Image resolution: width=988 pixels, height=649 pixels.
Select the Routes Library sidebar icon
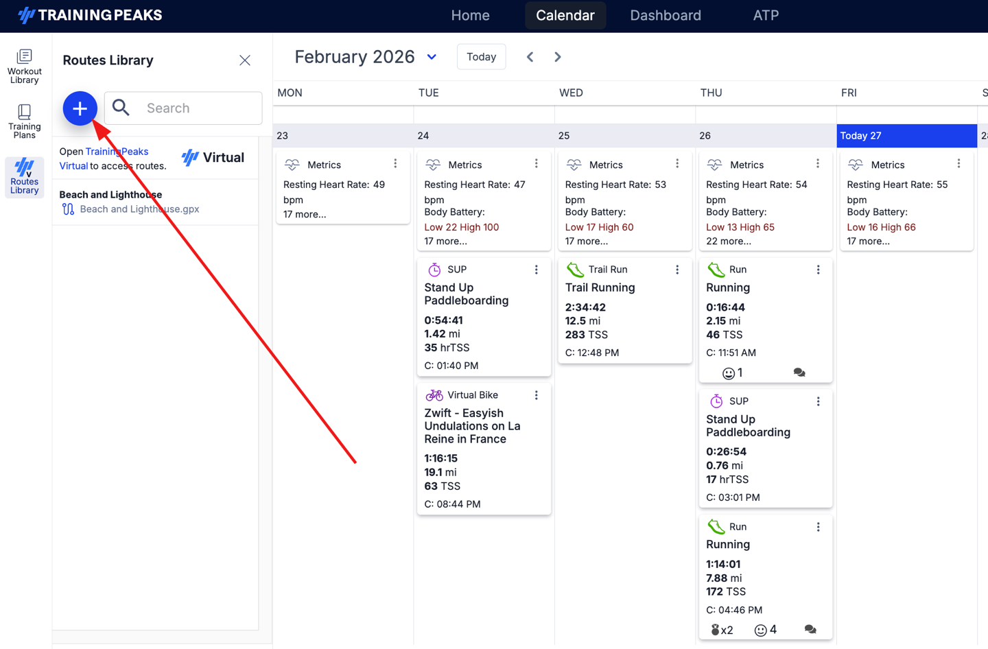25,176
